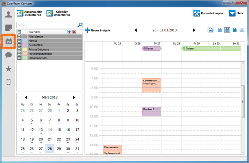This screenshot has width=249, height=163.
Task: Go to the previous week with left arrow
Action: click(x=136, y=30)
